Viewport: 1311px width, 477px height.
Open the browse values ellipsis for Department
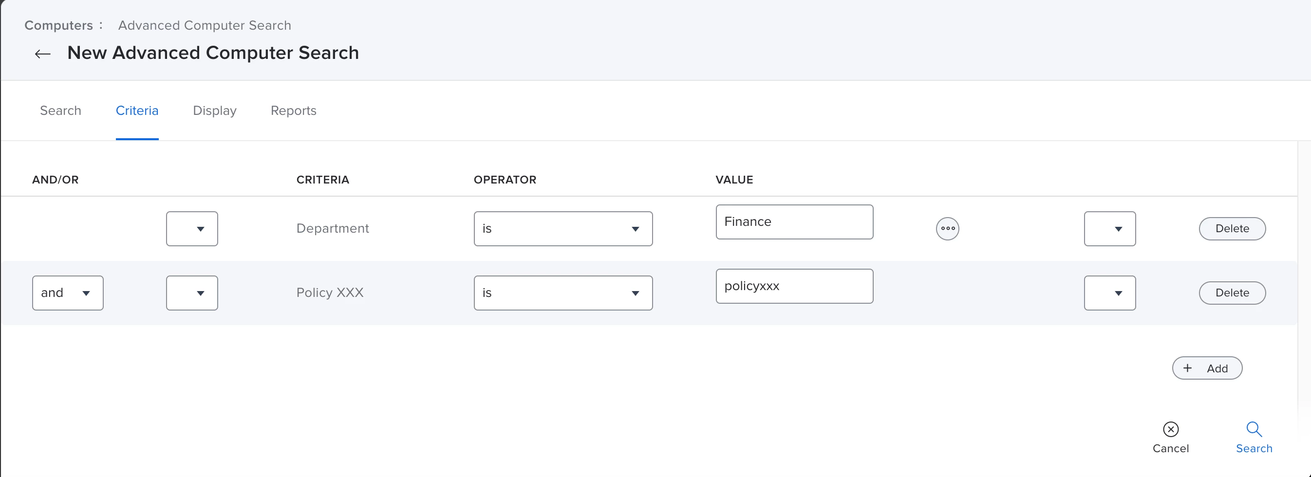tap(948, 229)
